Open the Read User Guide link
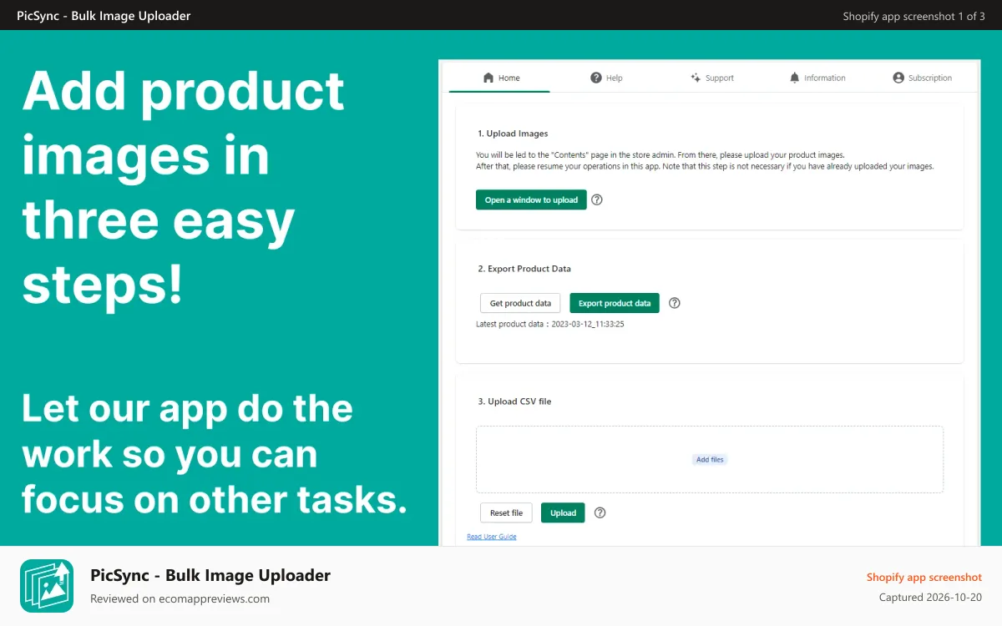 point(492,537)
